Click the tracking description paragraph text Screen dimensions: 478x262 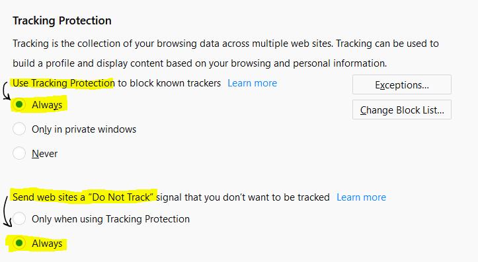pos(225,53)
